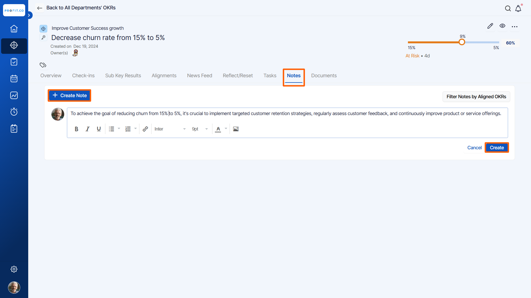Insert image using the picture icon
The width and height of the screenshot is (531, 298).
(236, 129)
